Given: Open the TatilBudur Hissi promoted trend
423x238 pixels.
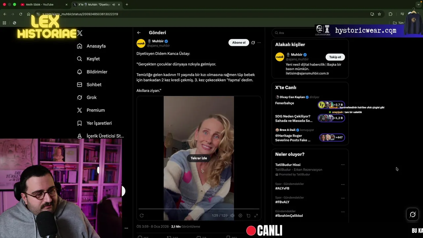Looking at the screenshot, I should tap(288, 165).
